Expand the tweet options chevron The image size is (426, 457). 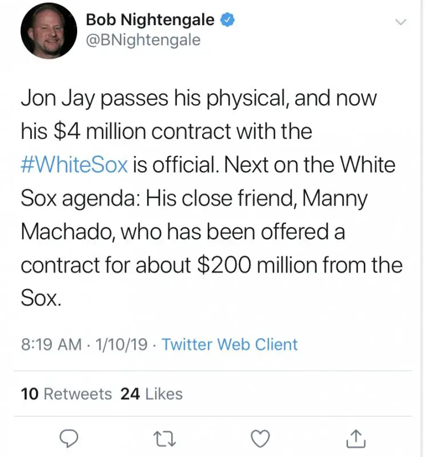point(401,22)
